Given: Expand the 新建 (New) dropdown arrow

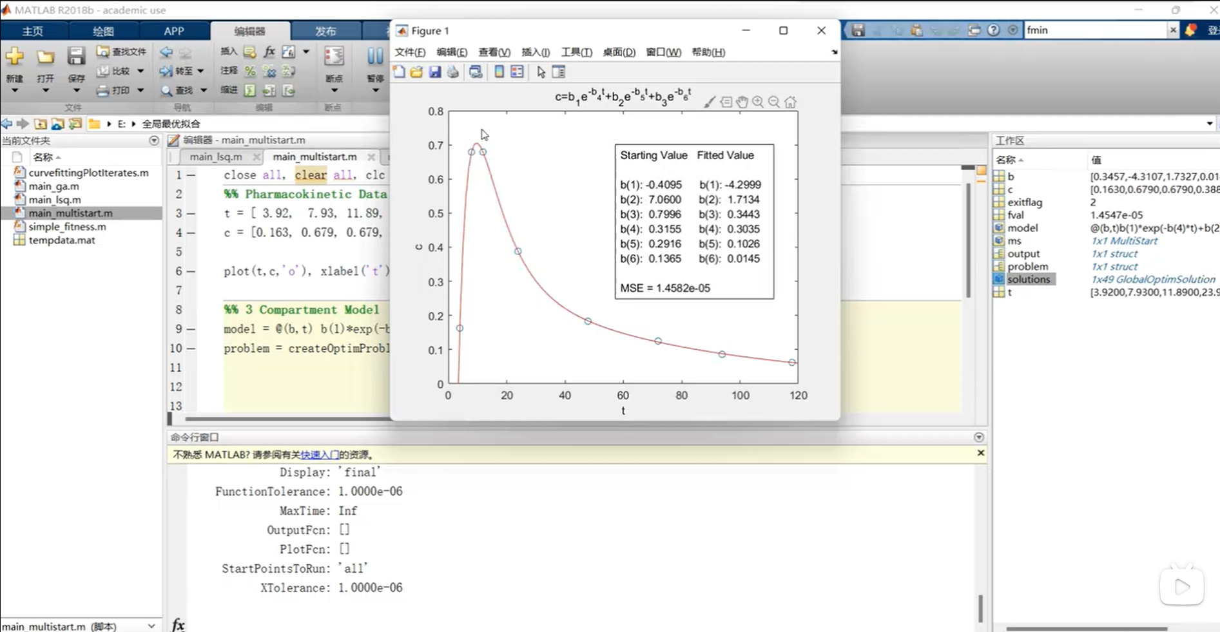Looking at the screenshot, I should (x=14, y=91).
